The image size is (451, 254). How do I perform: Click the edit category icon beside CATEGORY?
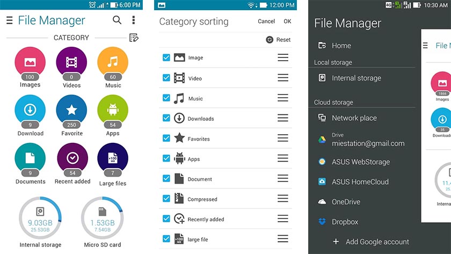(x=134, y=38)
